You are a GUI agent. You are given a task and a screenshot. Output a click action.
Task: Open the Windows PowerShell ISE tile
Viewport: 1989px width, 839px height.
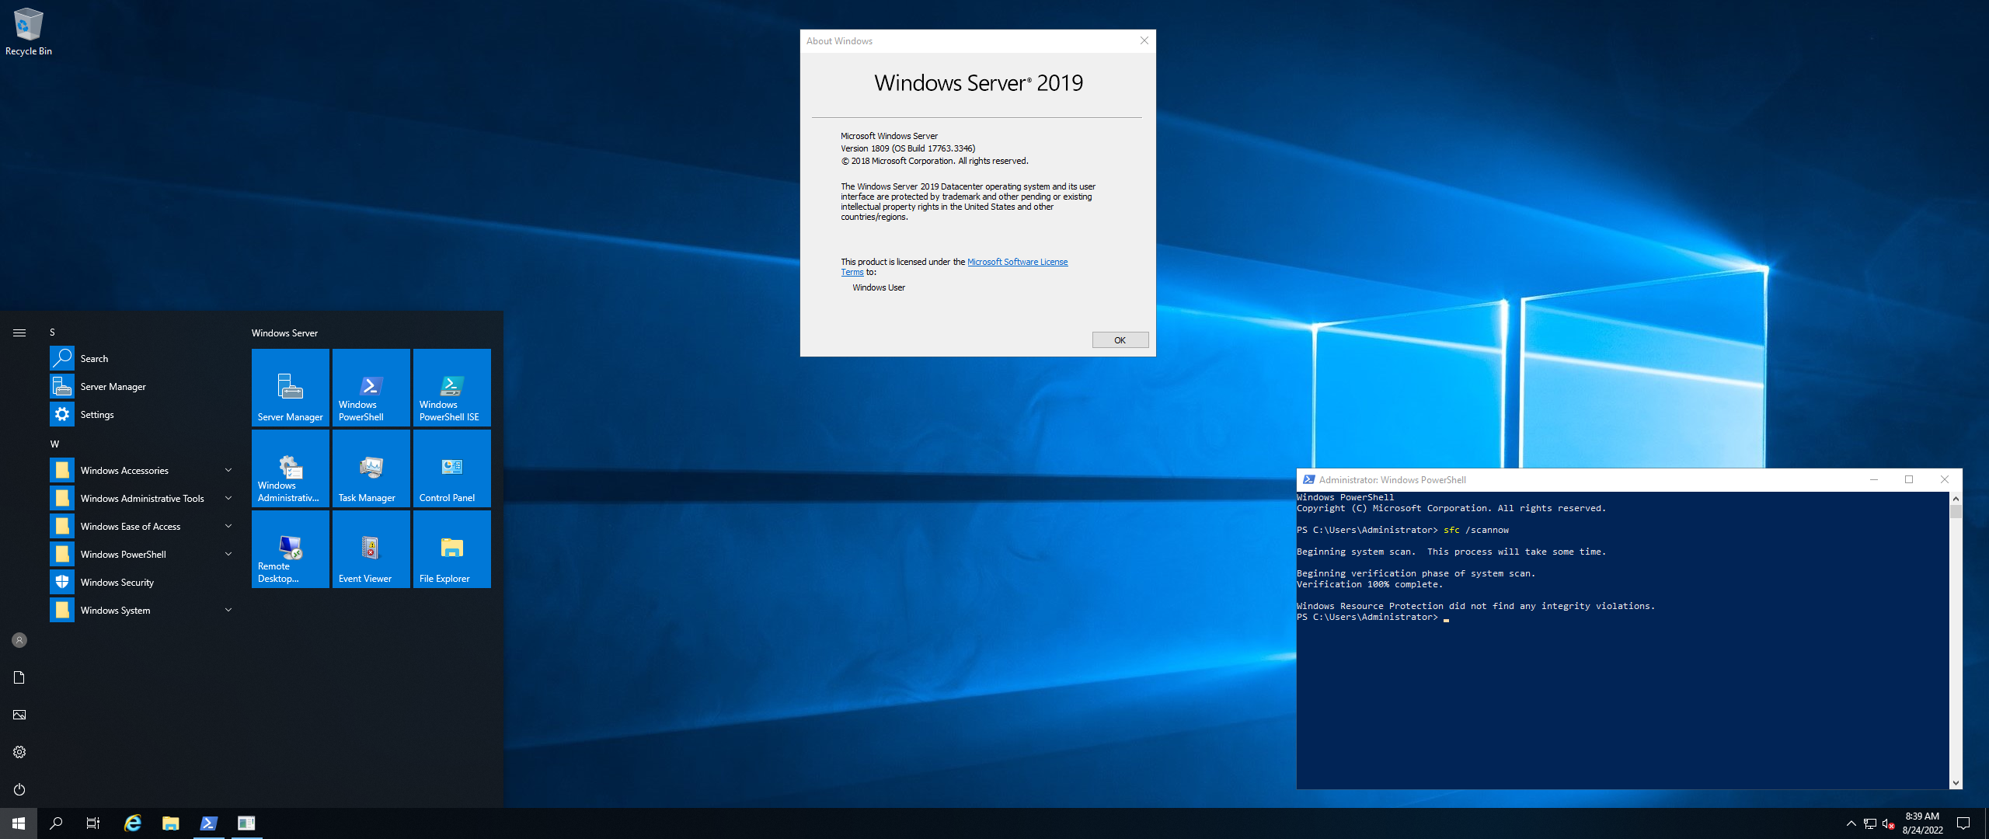tap(452, 388)
